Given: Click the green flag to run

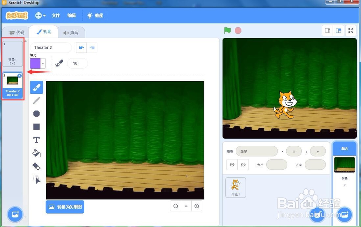Looking at the screenshot, I should pos(227,30).
